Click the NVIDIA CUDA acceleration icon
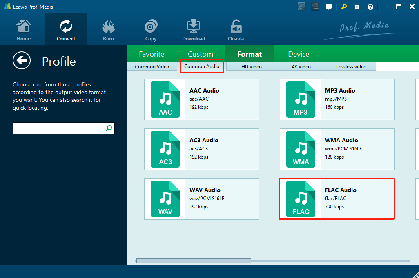Screen dimensions: 419x278 point(315,7)
